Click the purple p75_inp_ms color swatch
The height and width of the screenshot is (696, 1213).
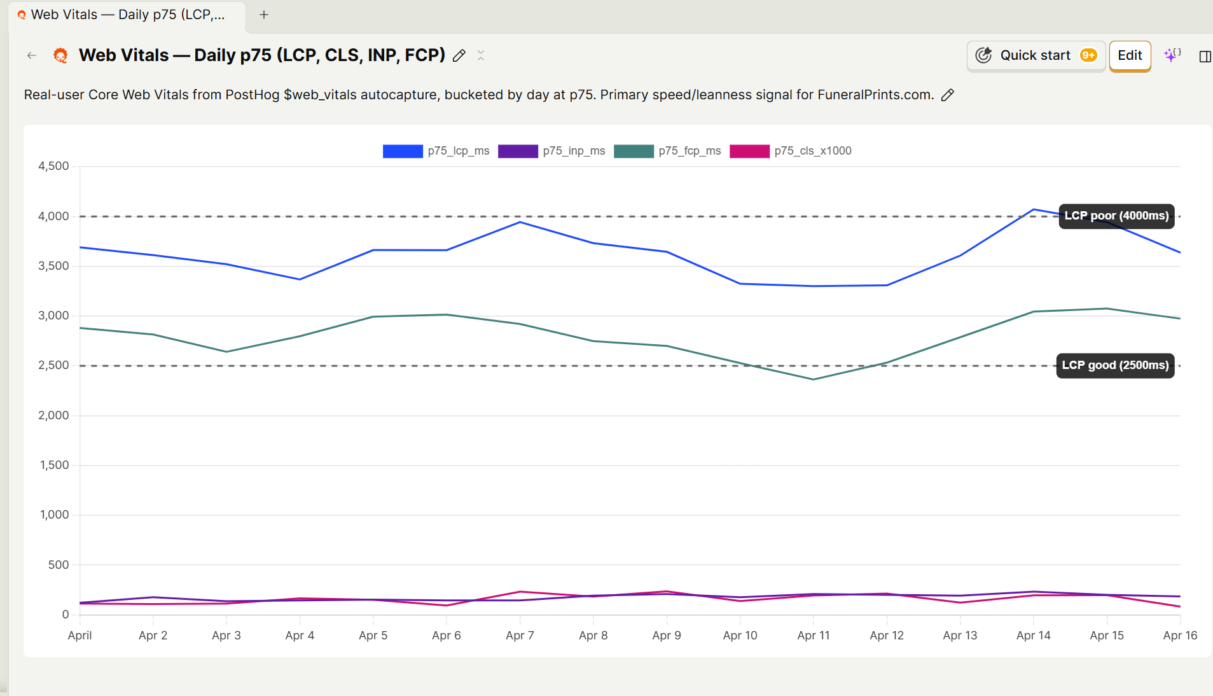click(517, 151)
